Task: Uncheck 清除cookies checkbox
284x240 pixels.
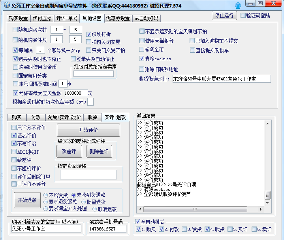Action: (141, 58)
